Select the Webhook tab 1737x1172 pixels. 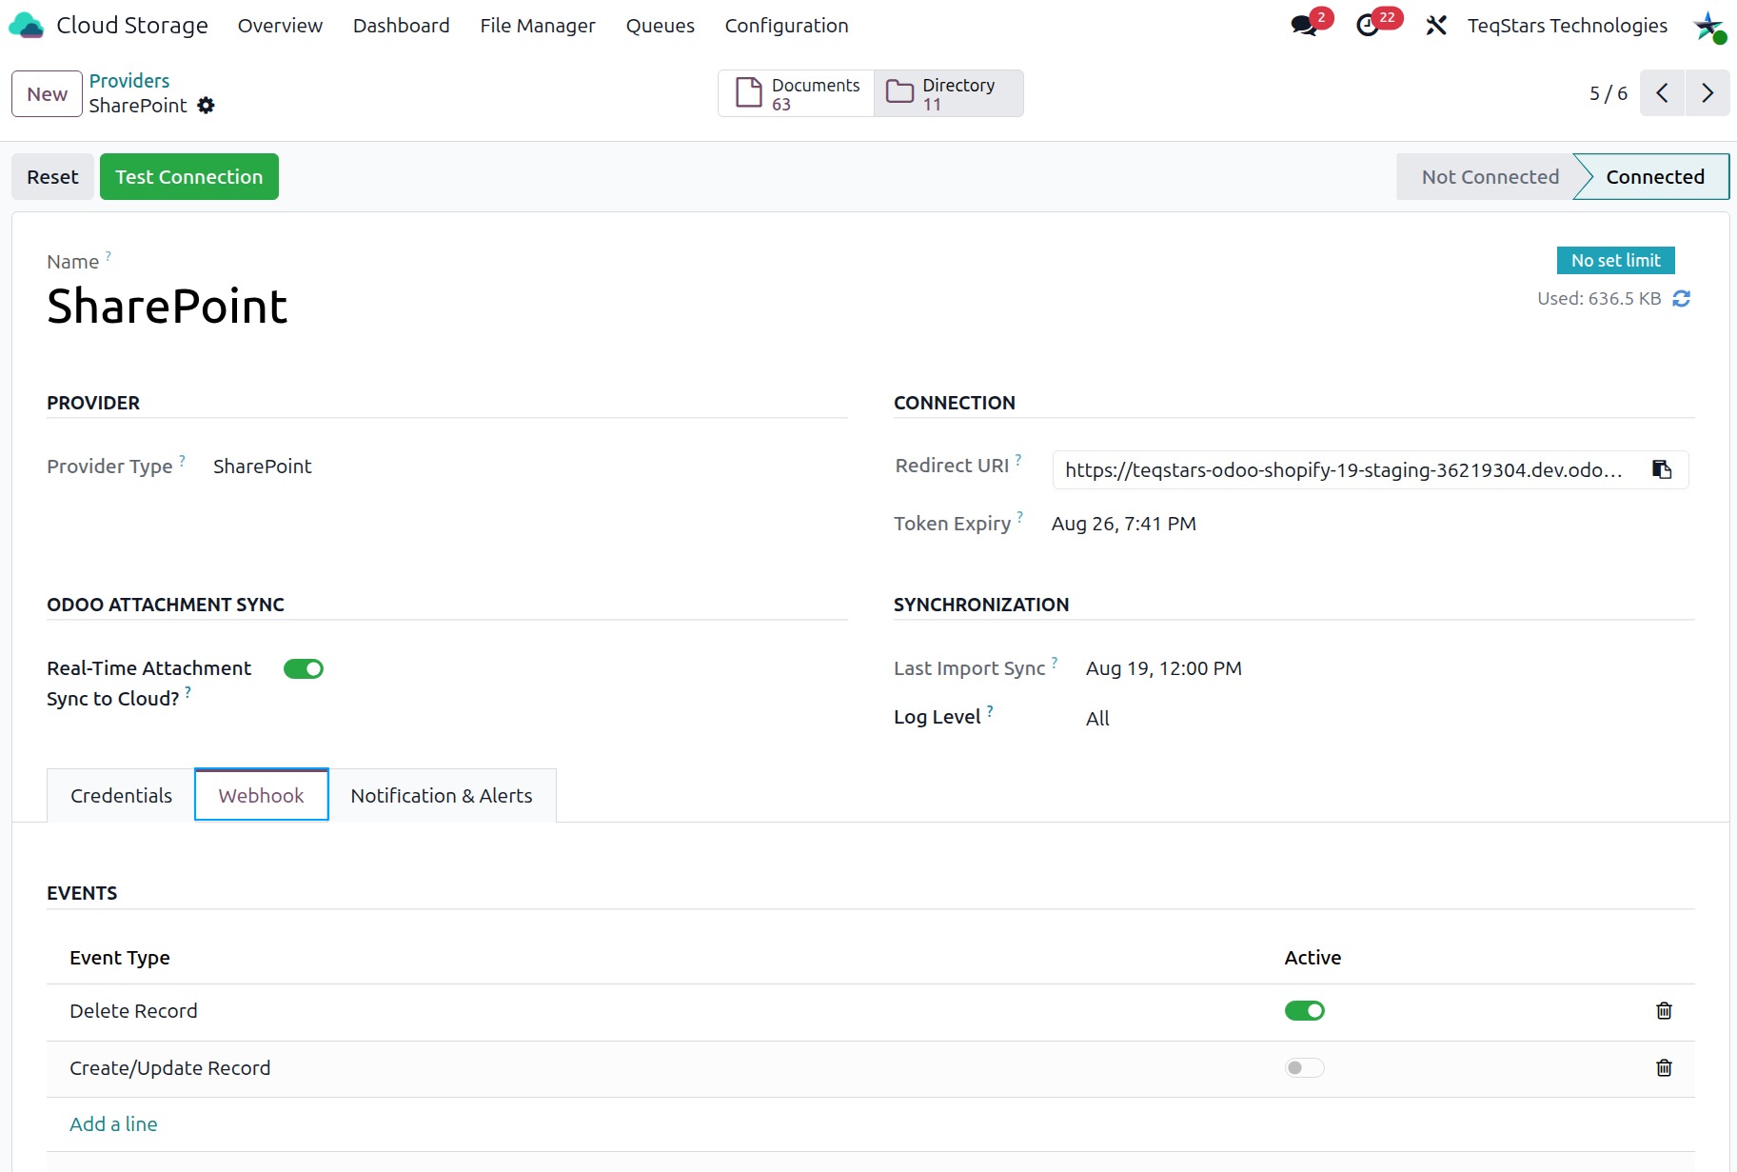(262, 796)
